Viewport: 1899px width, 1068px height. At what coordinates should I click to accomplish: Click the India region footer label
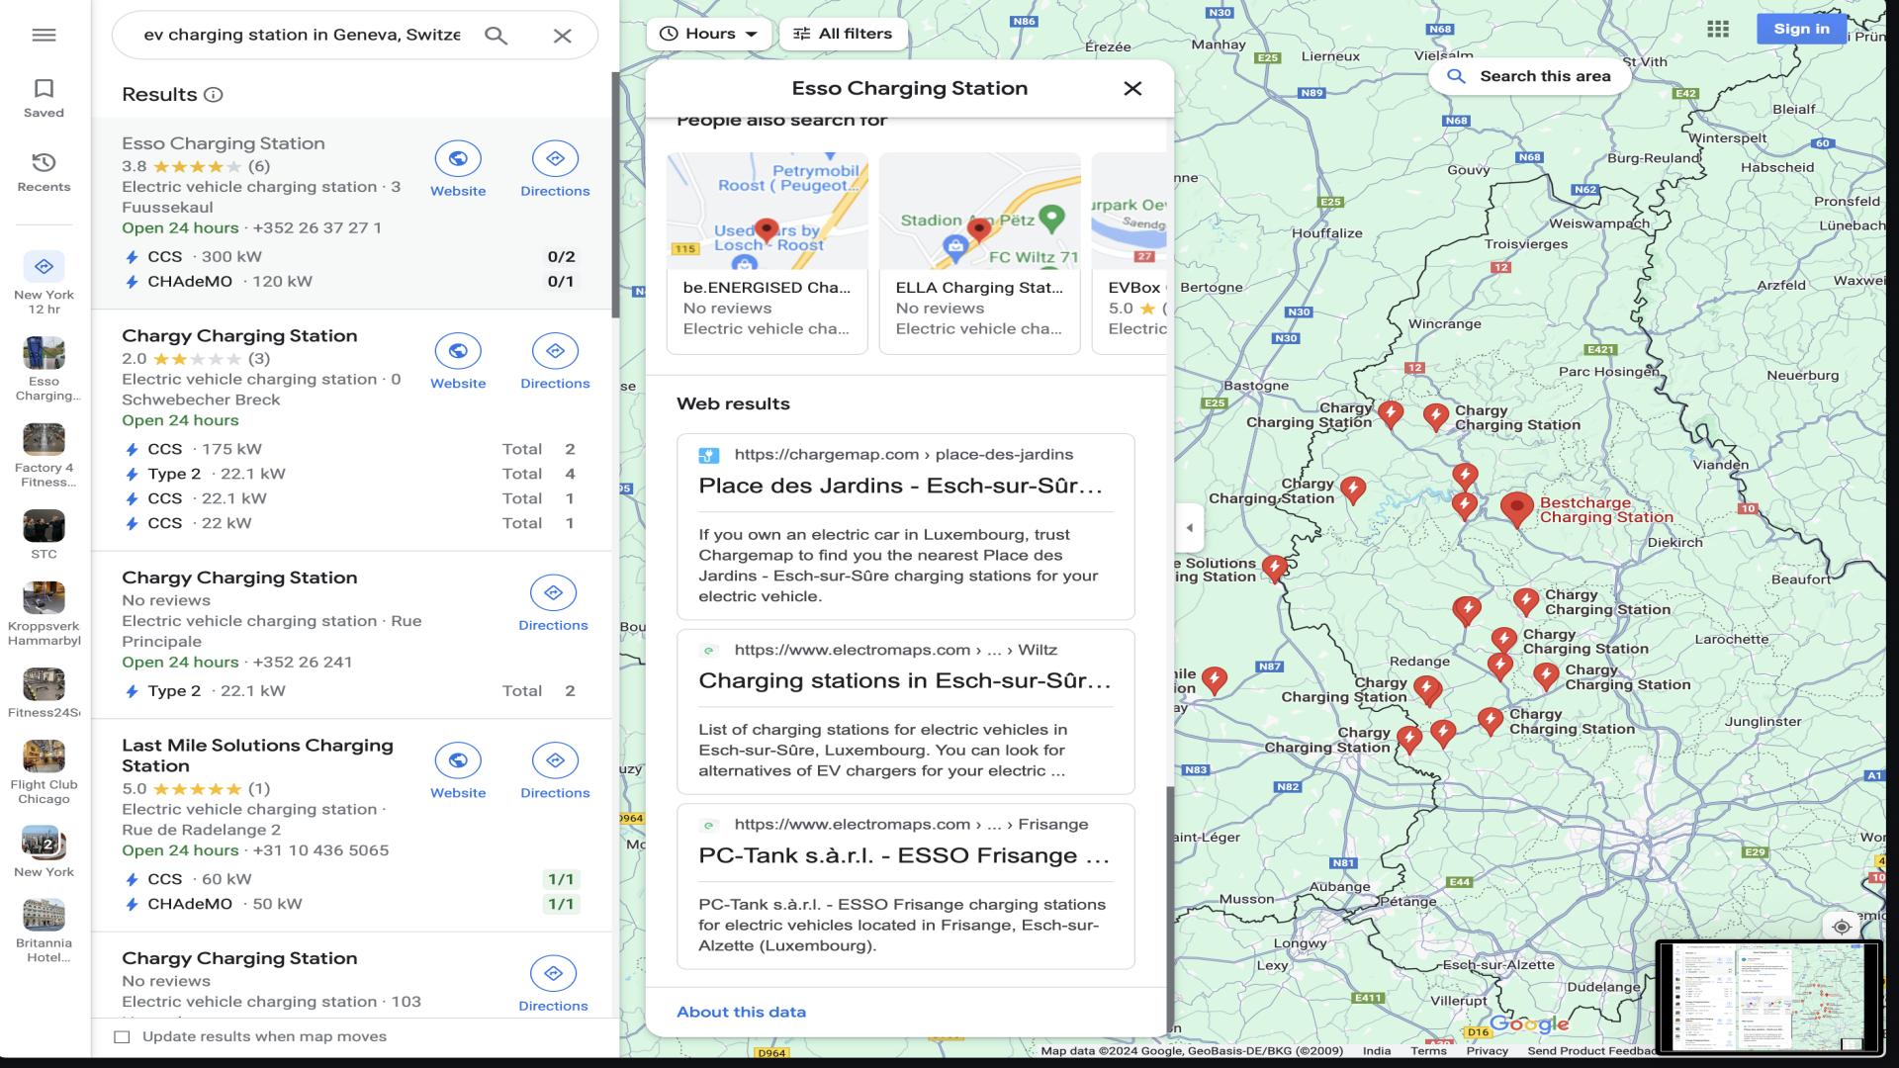[x=1376, y=1051]
